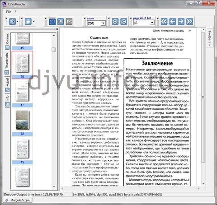
Task: Click the document vertical scrollbar thumb
Action: tap(203, 98)
